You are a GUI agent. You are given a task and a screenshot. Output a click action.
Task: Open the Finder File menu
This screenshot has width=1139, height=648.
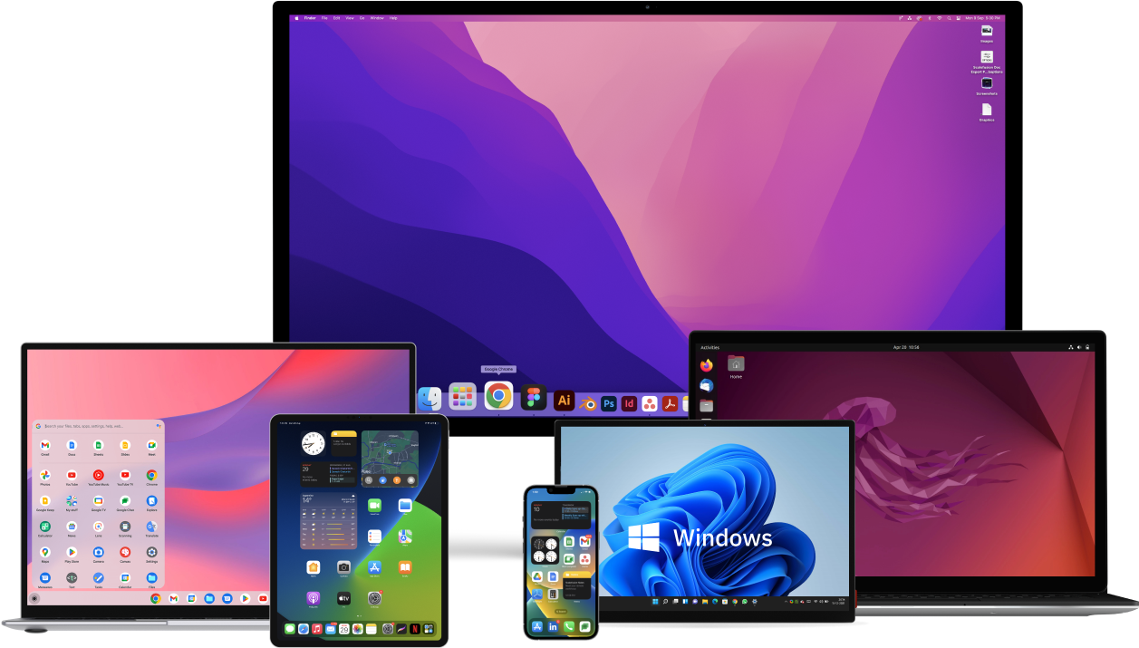325,17
